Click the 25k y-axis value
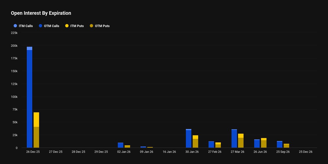This screenshot has width=328, height=164. (x=15, y=135)
